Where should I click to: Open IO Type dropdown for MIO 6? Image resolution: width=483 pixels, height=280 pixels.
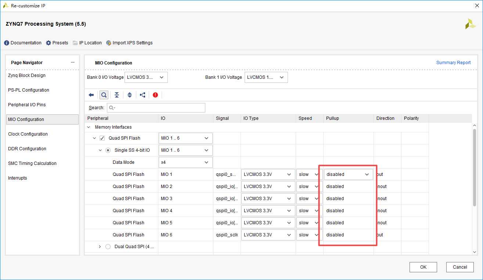pos(268,235)
